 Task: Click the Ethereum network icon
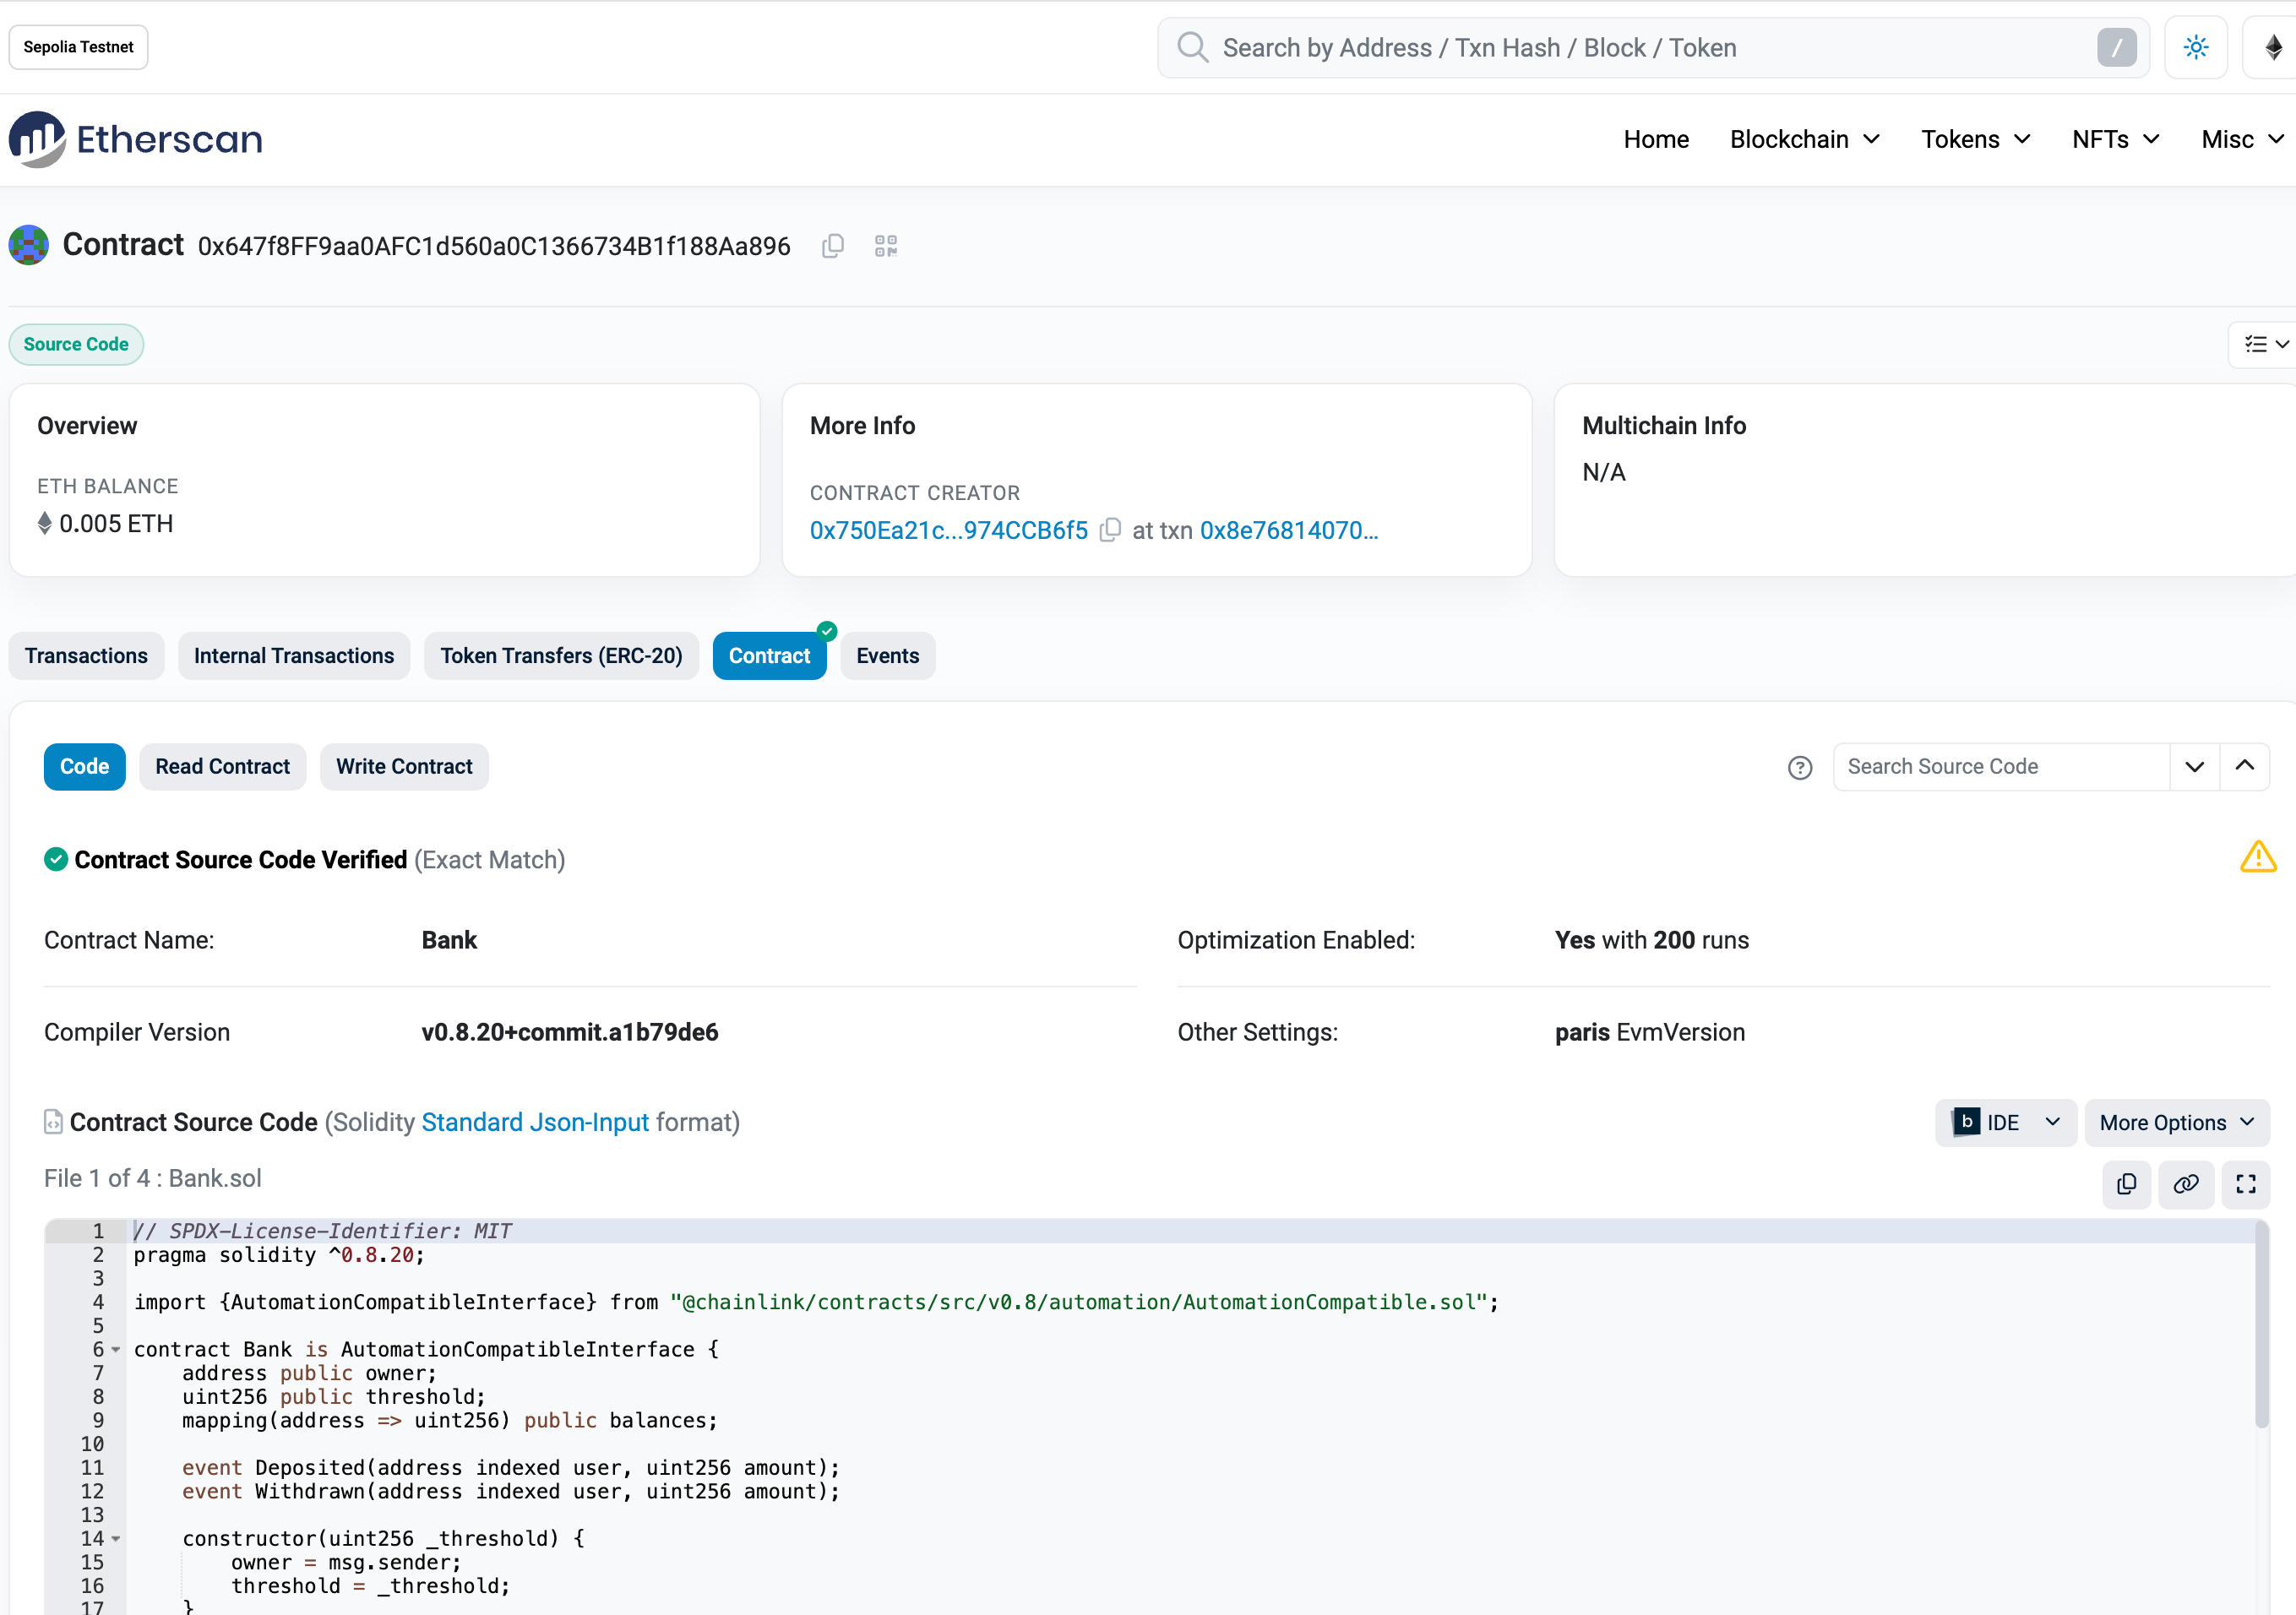pos(2273,47)
